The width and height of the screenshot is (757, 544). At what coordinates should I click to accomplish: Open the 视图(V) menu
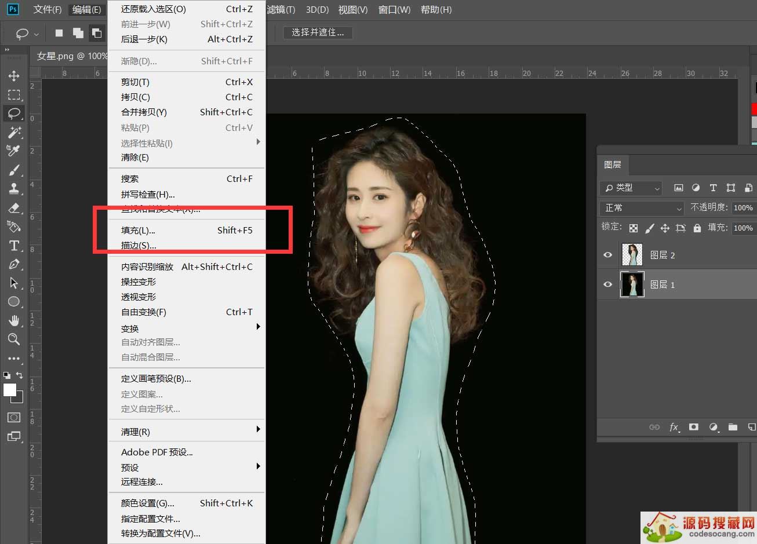pyautogui.click(x=353, y=9)
